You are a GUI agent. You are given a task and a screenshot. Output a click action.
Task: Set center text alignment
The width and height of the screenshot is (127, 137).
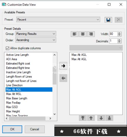coord(83,34)
